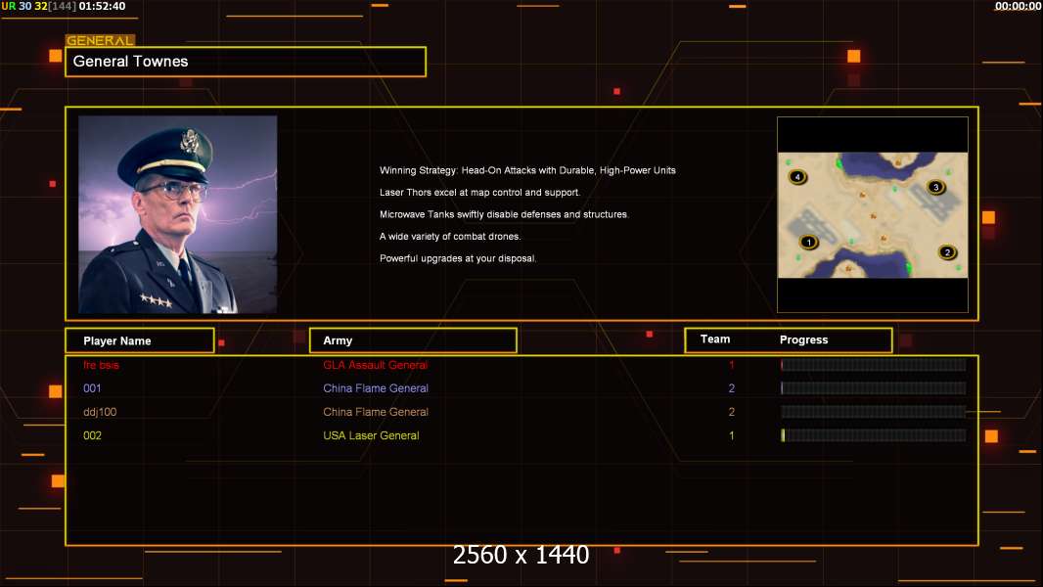Click 'A wide variety of combat drones' line
Screen dimensions: 1043x587
point(450,236)
